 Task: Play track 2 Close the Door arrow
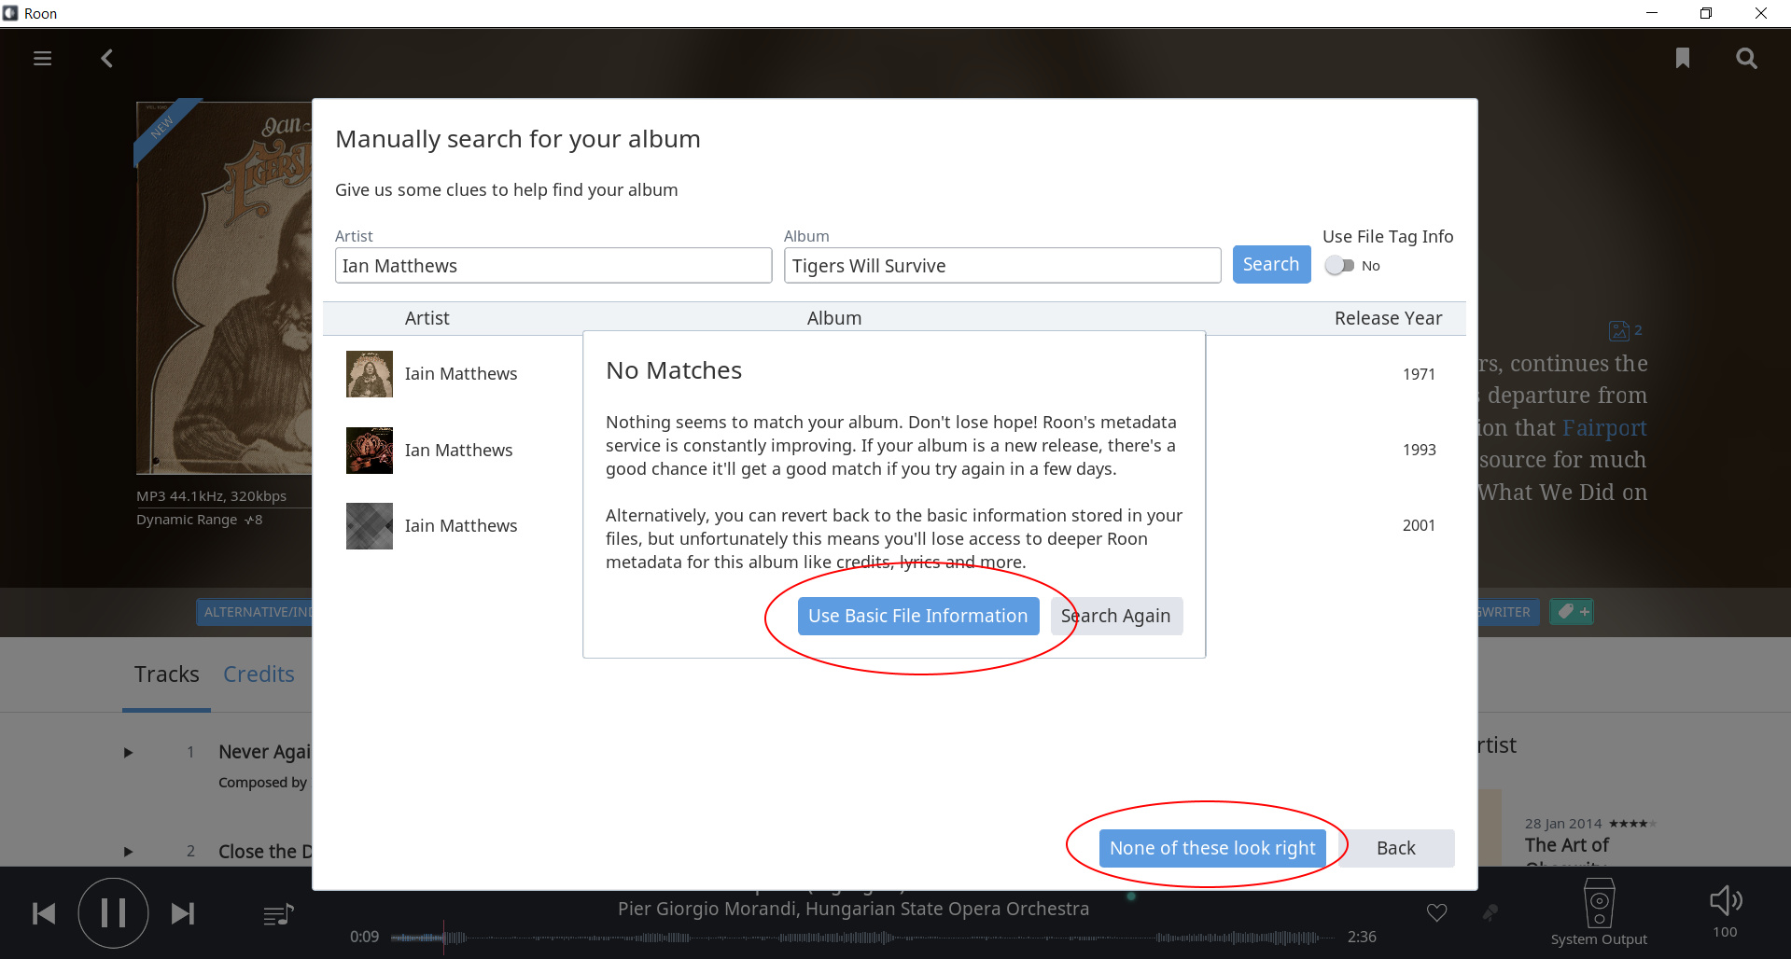pyautogui.click(x=129, y=852)
